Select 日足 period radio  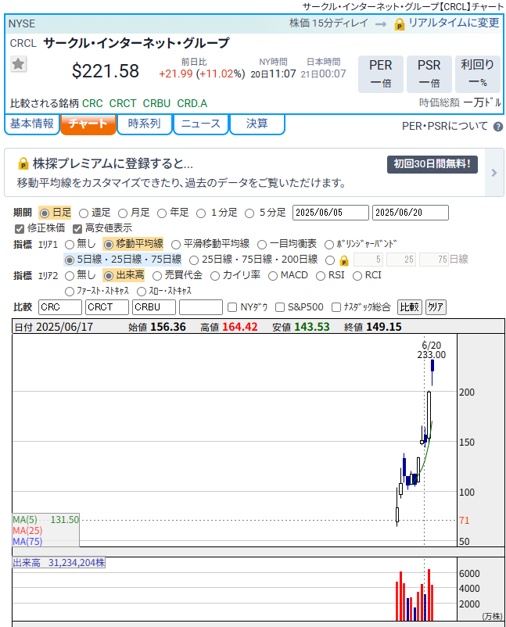pos(45,213)
